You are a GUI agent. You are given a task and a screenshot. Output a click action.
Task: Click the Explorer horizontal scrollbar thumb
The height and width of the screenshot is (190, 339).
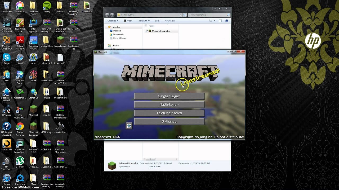(x=151, y=159)
